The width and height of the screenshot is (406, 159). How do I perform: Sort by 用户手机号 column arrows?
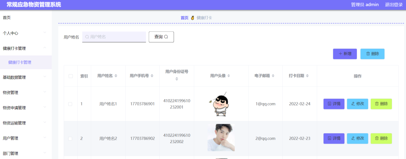tap(152, 76)
